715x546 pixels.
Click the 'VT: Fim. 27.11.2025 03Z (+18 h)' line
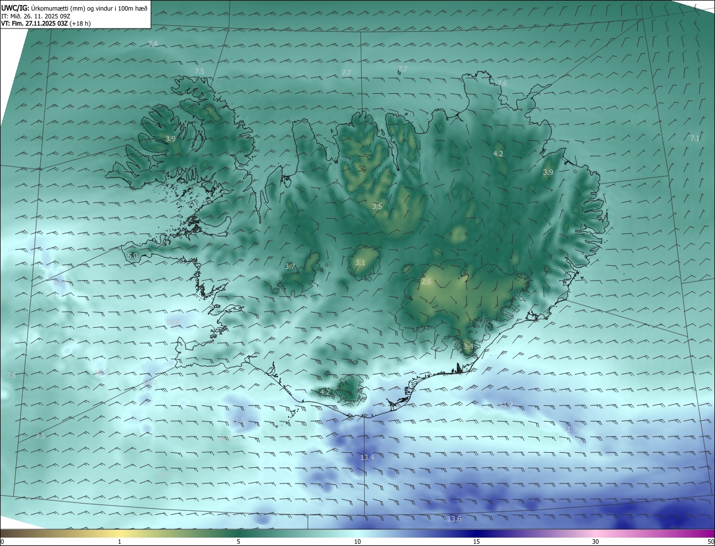pyautogui.click(x=46, y=24)
